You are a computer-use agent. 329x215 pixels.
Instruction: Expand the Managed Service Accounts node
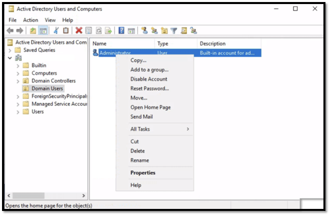18,104
